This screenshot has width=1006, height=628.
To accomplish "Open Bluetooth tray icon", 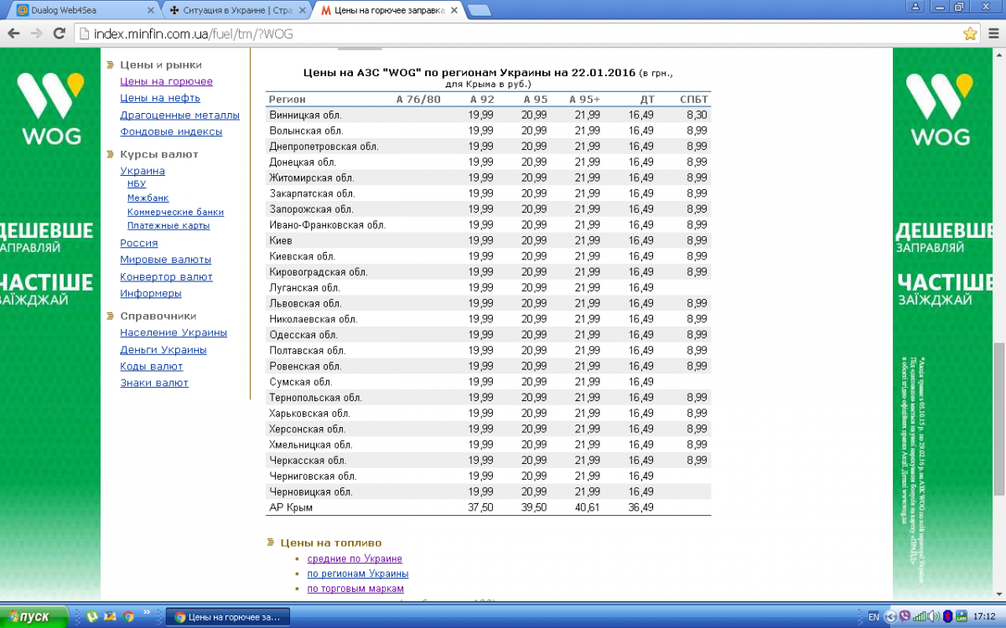I will (x=947, y=617).
